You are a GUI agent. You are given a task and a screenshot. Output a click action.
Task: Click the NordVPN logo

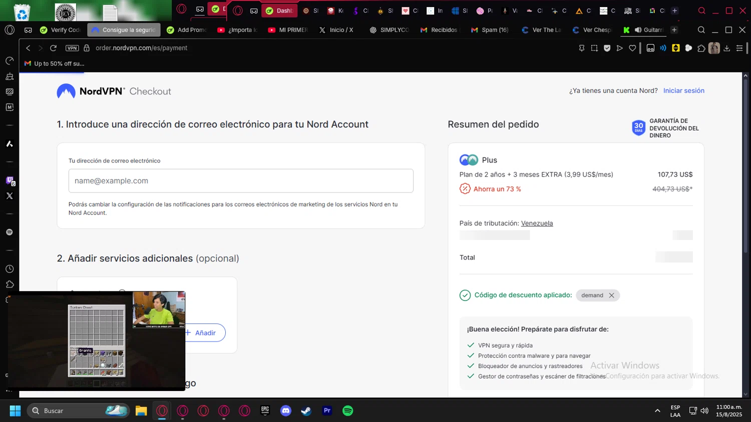point(91,91)
